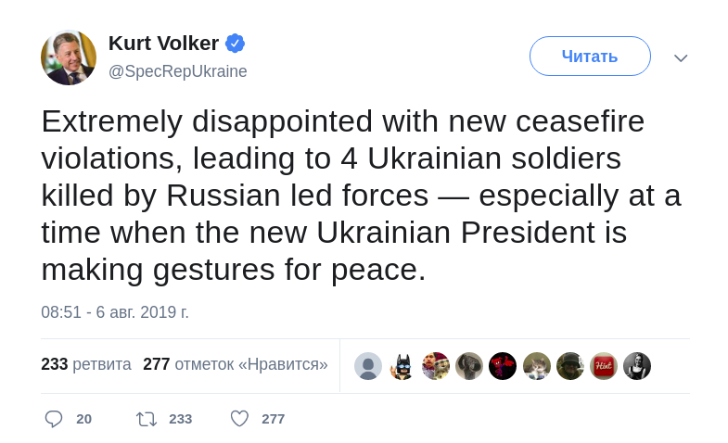Click the Batman LEGO avatar
Image resolution: width=728 pixels, height=443 pixels.
click(x=402, y=366)
